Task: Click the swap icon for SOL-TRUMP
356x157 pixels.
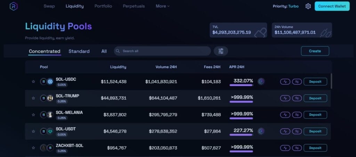Action: tap(297, 98)
